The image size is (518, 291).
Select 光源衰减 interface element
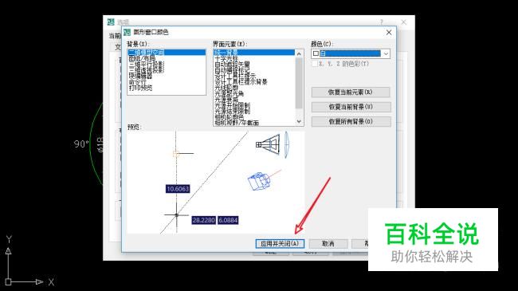(226, 99)
